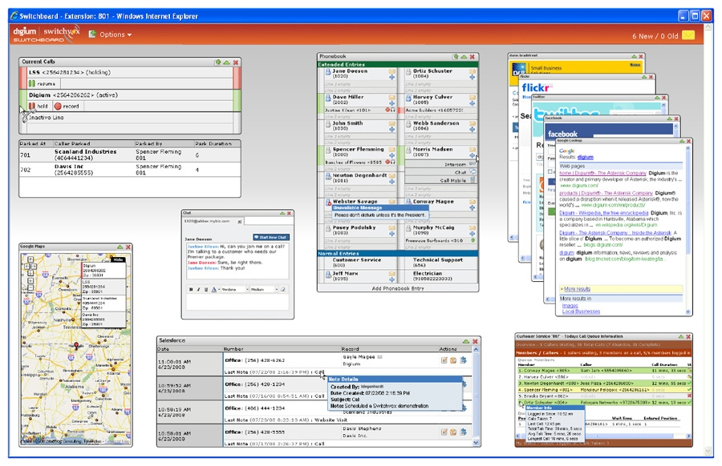Click Add Phonebook Entry
The height and width of the screenshot is (466, 722).
[398, 288]
